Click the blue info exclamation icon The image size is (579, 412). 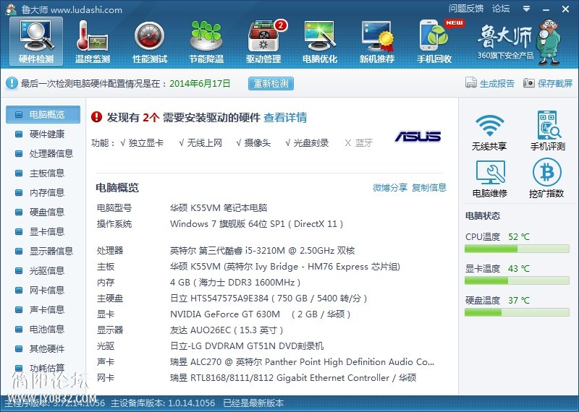click(12, 83)
